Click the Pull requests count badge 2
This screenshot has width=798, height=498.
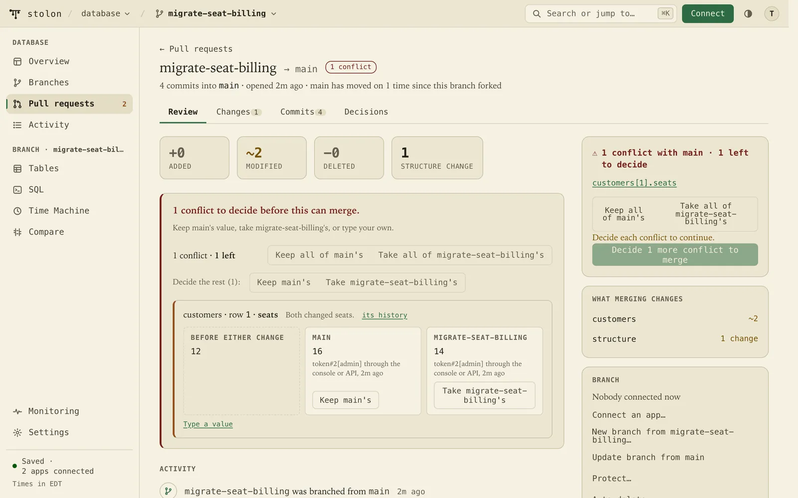tap(124, 104)
